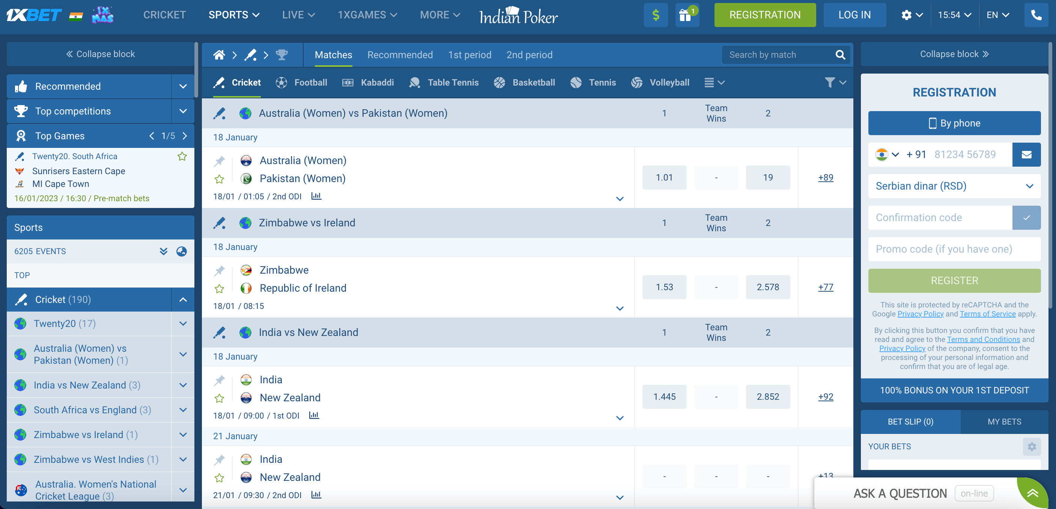Image resolution: width=1056 pixels, height=509 pixels.
Task: Click the envelope icon beside phone number
Action: pos(1026,155)
